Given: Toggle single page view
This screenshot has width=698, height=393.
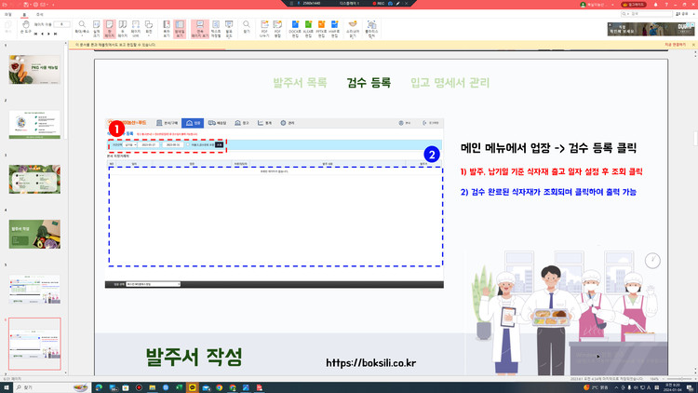Looking at the screenshot, I should (110, 29).
